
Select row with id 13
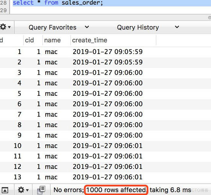tap(105, 177)
